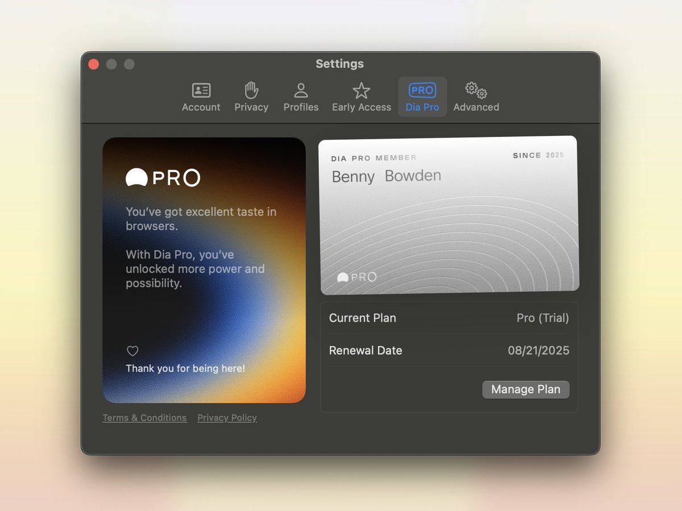Click the Settings window title
The width and height of the screenshot is (682, 511).
click(x=340, y=64)
